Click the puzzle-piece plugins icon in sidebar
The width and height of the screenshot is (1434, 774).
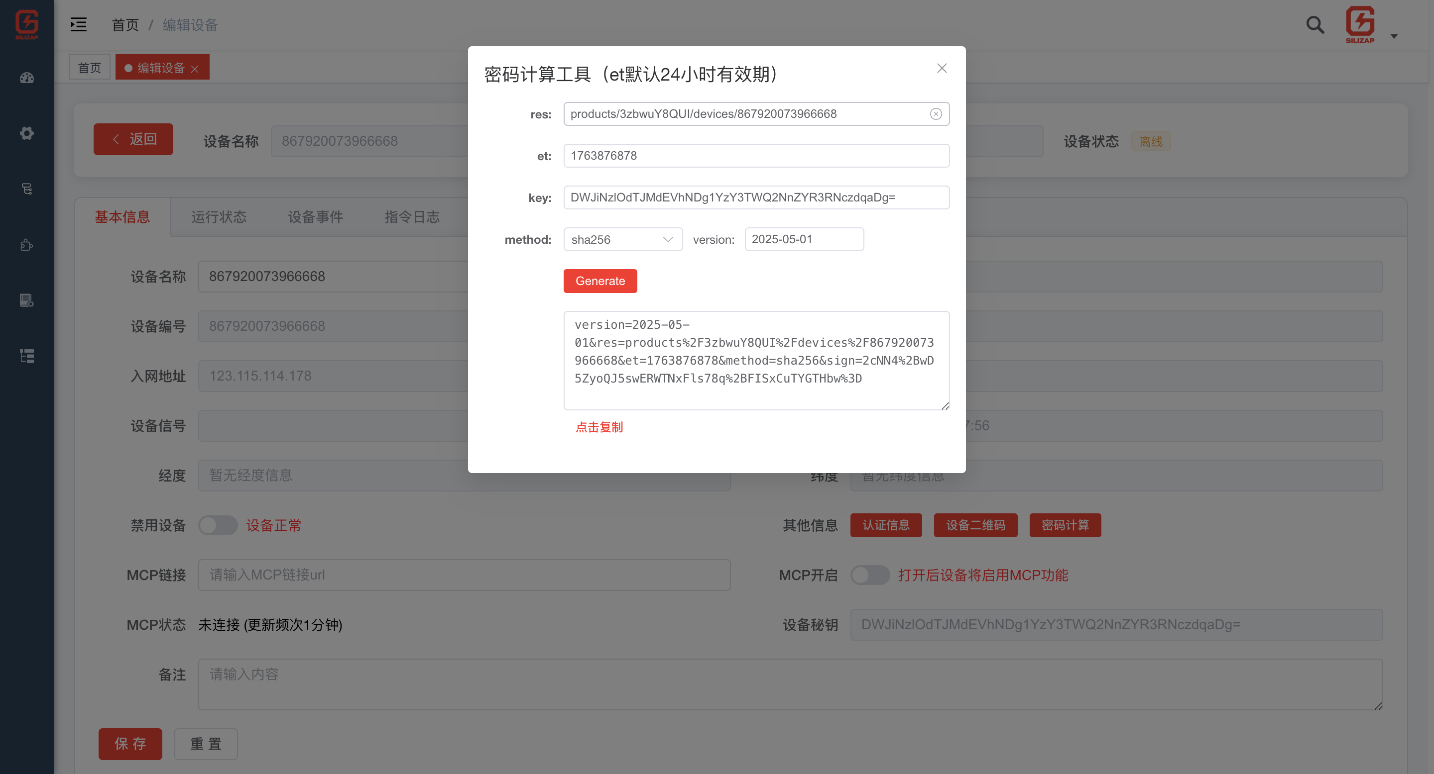click(x=26, y=245)
